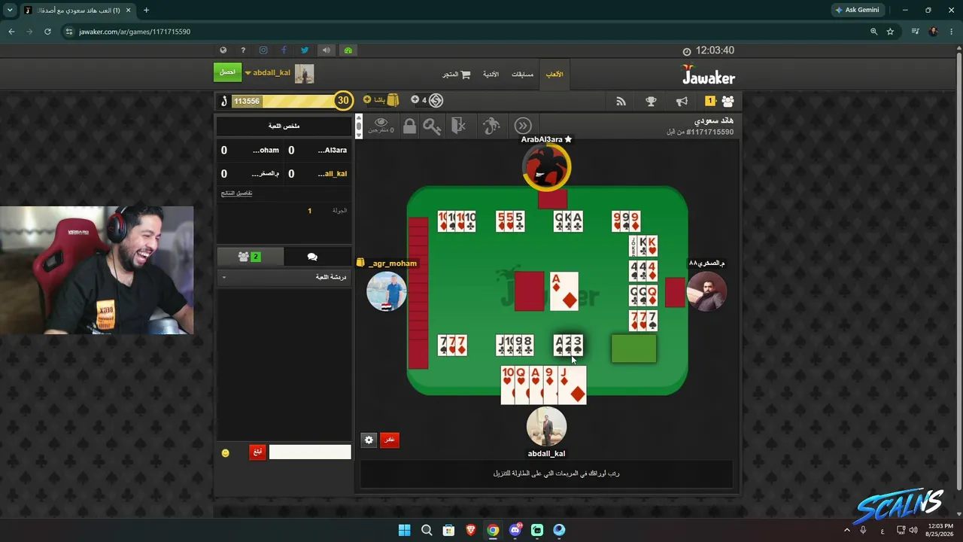Focus the chat message input field
Image resolution: width=963 pixels, height=542 pixels.
pyautogui.click(x=310, y=452)
